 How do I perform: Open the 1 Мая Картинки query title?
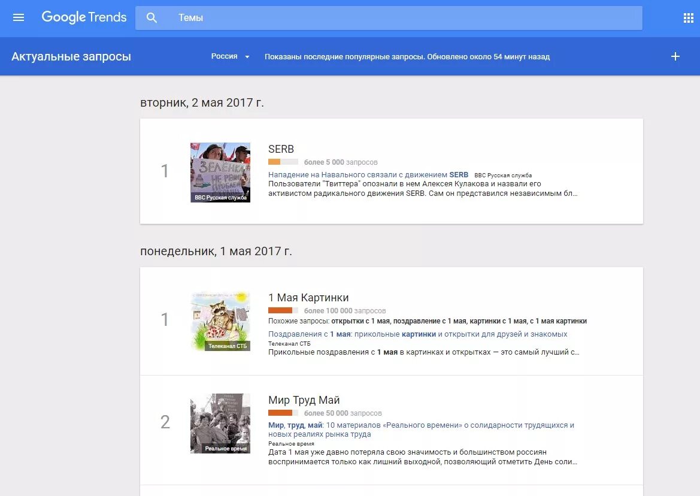coord(308,298)
